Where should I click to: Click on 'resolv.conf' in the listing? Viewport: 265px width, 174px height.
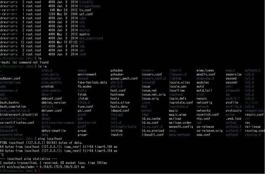(x=254, y=115)
